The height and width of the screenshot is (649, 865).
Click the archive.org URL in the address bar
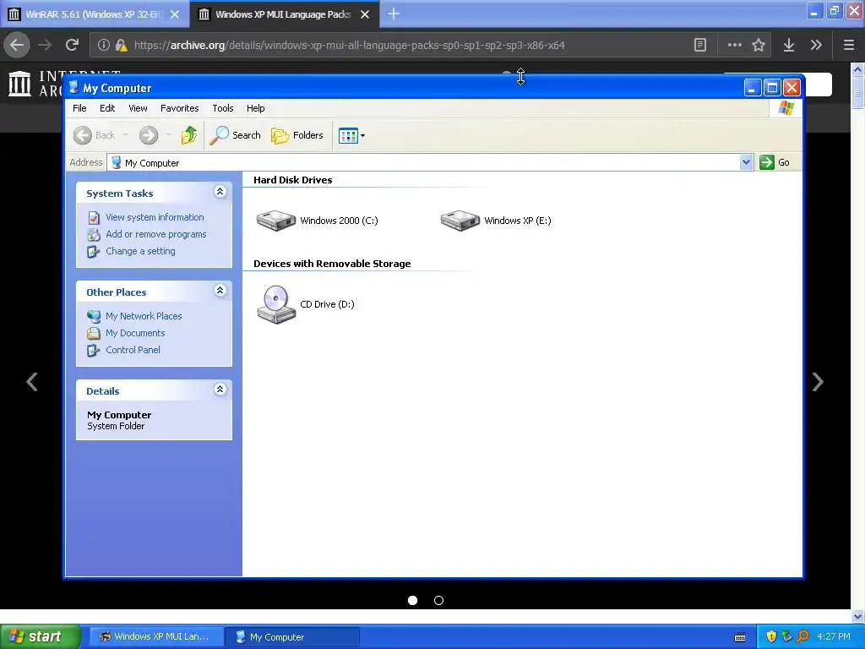[349, 46]
